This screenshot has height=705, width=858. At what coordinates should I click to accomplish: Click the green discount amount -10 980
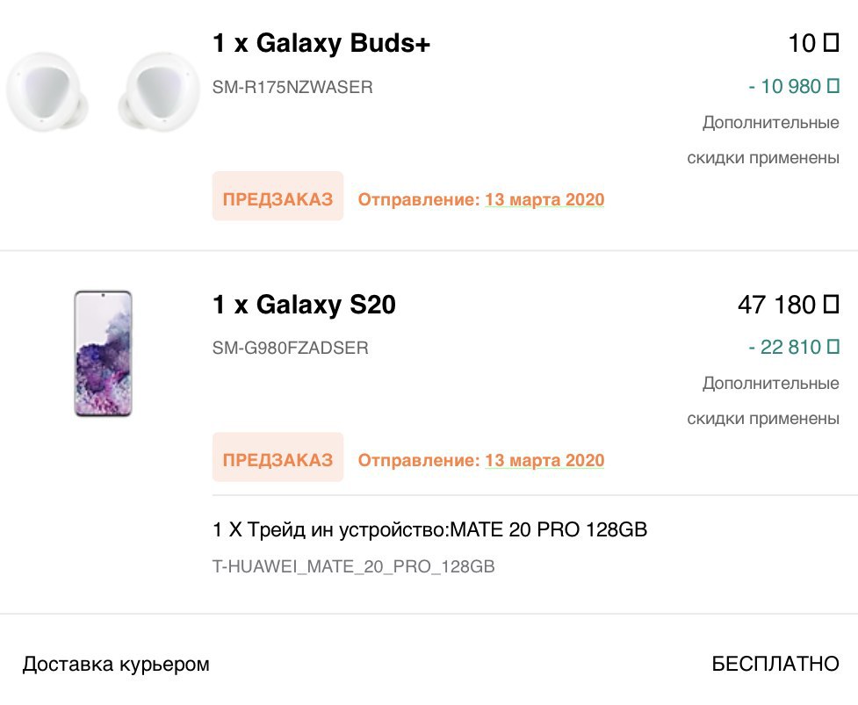(794, 86)
